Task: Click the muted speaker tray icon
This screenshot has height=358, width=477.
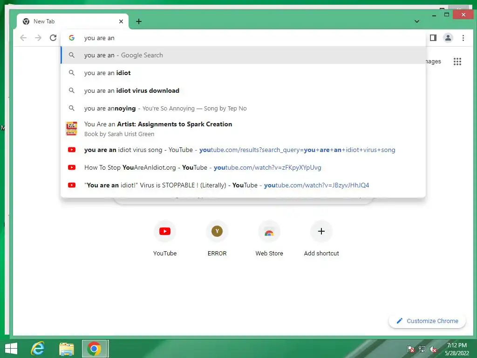Action: [433, 349]
